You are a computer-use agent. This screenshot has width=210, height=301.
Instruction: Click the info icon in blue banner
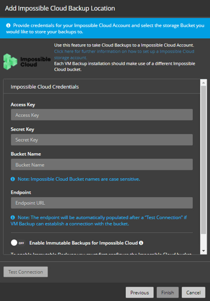pyautogui.click(x=8, y=25)
